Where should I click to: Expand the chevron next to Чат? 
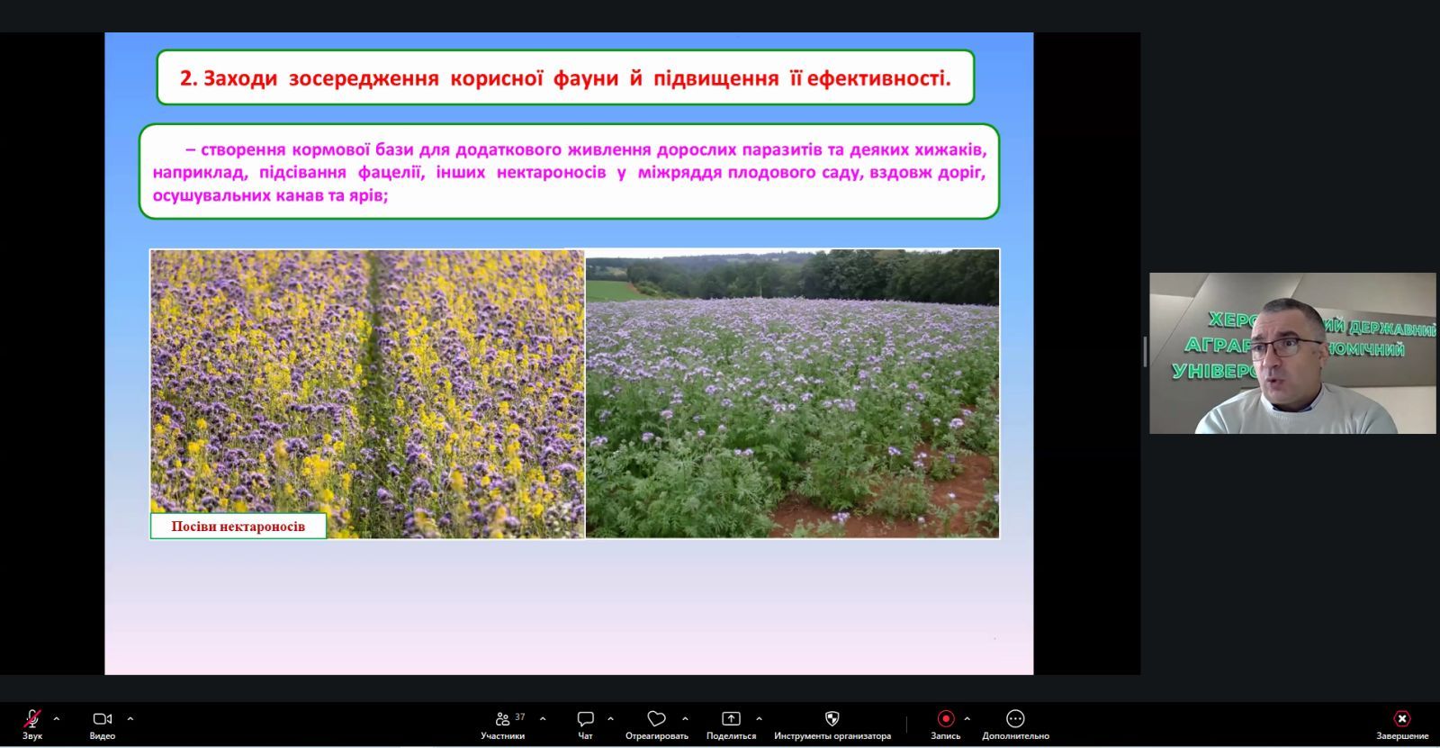click(x=610, y=718)
